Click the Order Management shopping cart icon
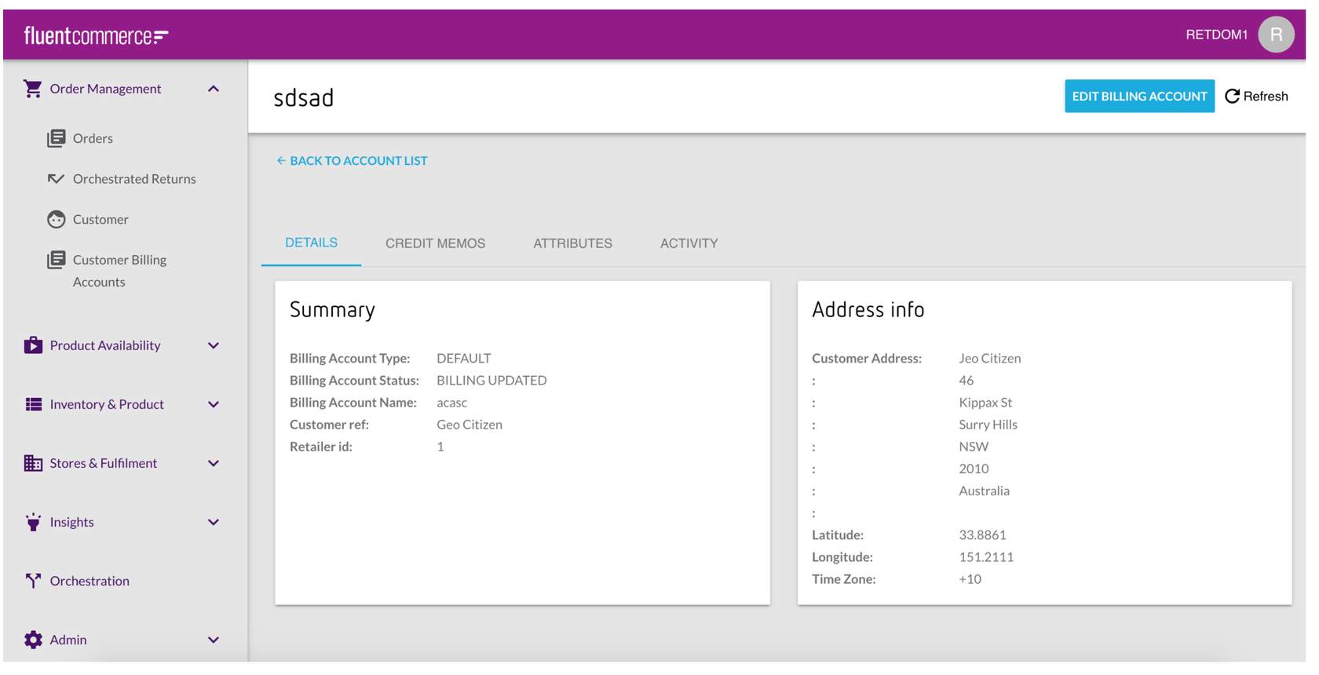Screen dimensions: 1319x675 click(x=32, y=89)
